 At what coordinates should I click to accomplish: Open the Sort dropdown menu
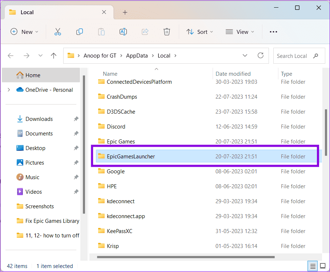(200, 32)
